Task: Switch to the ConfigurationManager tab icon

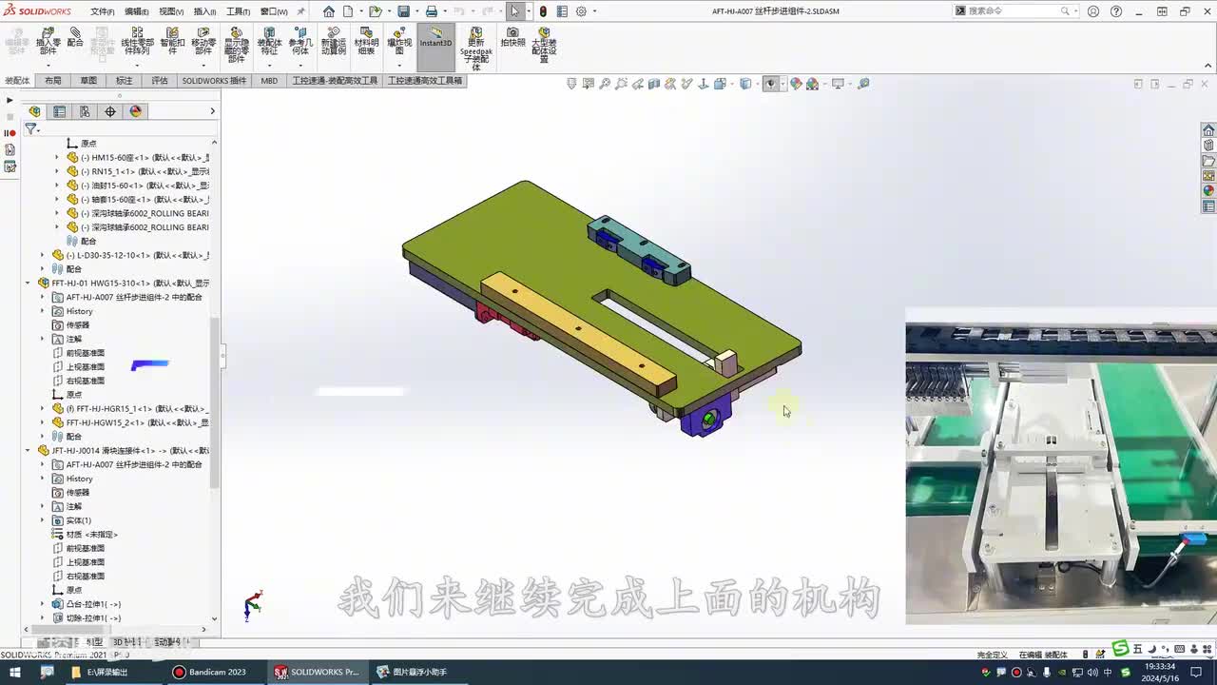Action: (85, 111)
